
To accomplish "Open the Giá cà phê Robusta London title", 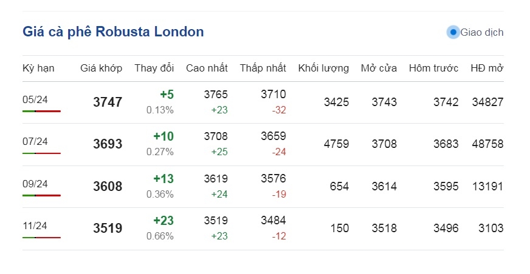I will coord(113,32).
